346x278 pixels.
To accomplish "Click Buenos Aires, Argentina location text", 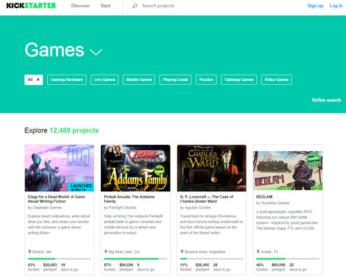I will coord(205,251).
